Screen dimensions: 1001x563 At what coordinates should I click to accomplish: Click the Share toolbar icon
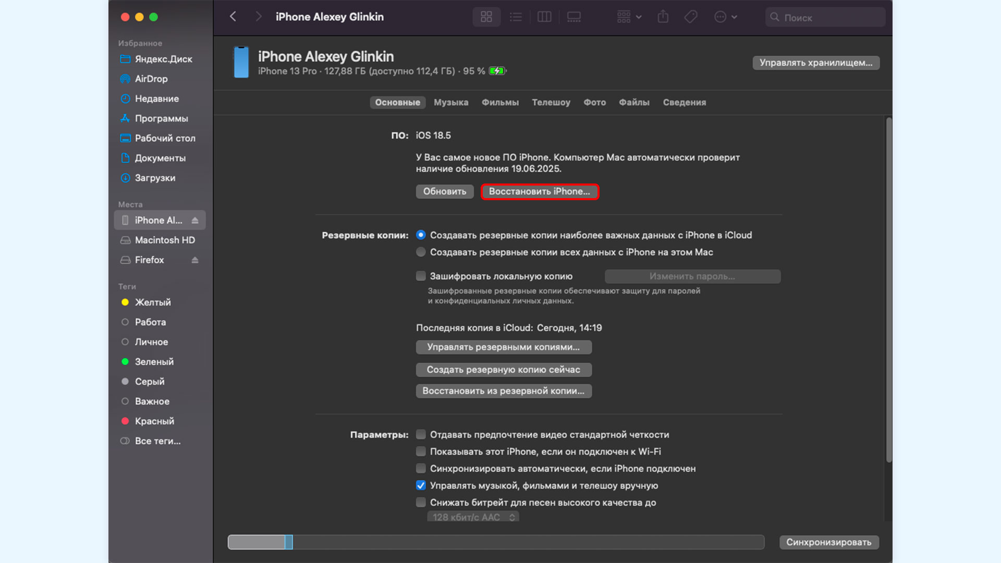click(x=663, y=17)
